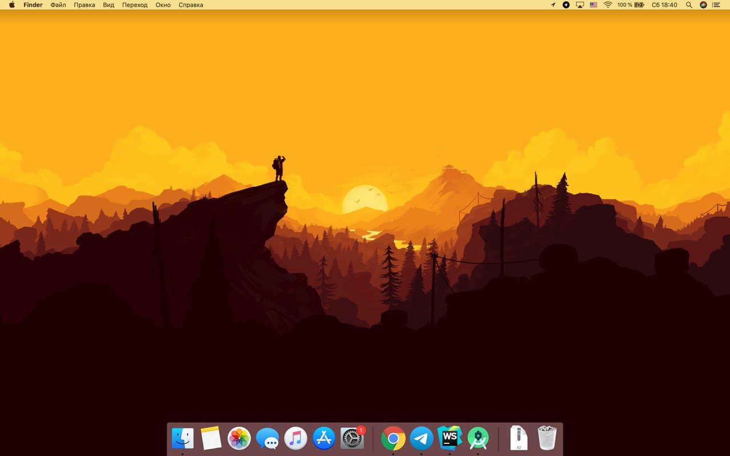The height and width of the screenshot is (456, 730).
Task: Open the Trash in the Dock
Action: tap(547, 438)
